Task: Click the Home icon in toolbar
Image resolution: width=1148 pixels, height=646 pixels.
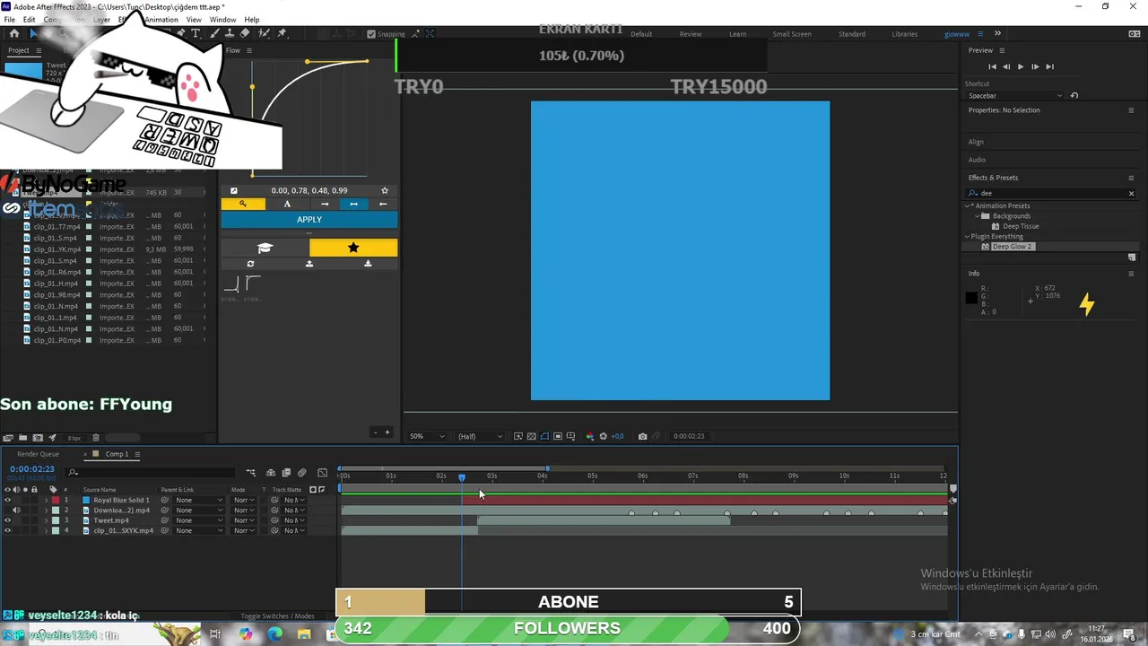Action: point(14,33)
